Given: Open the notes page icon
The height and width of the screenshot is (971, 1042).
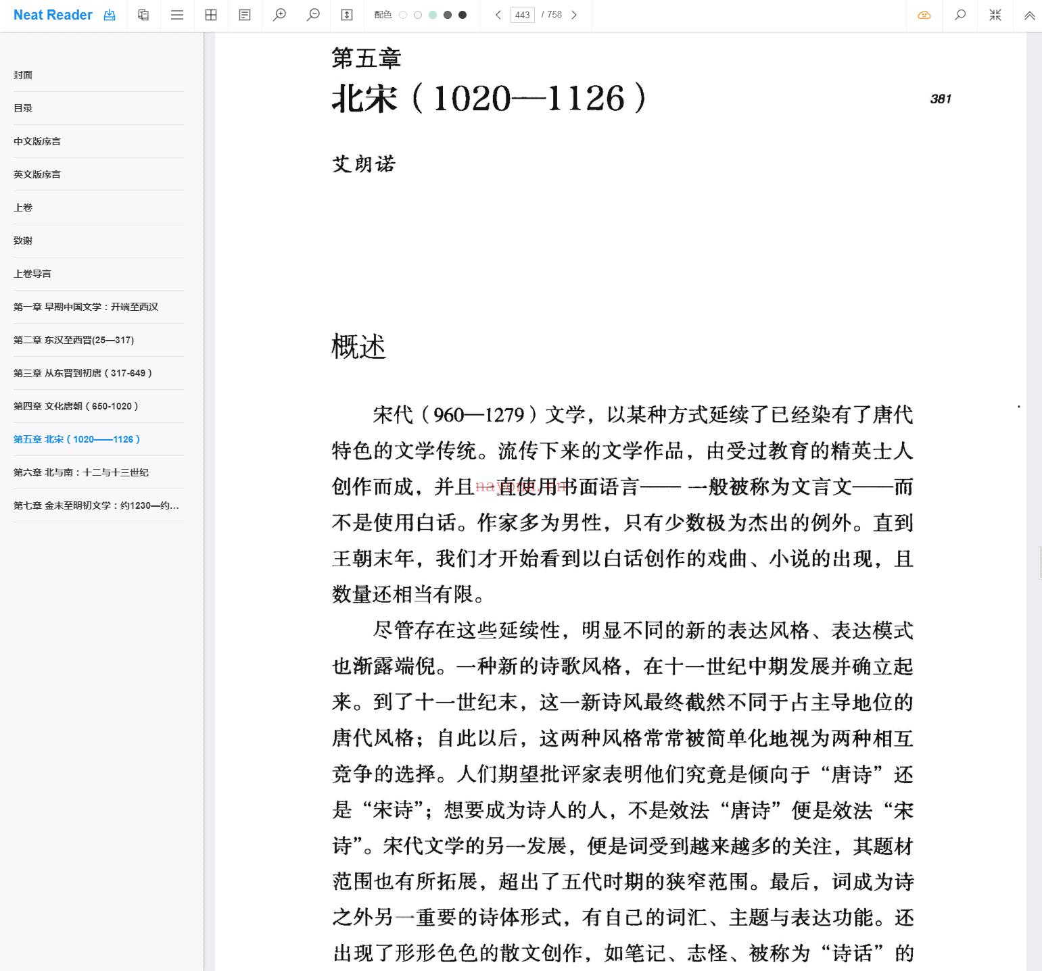Looking at the screenshot, I should pos(245,15).
